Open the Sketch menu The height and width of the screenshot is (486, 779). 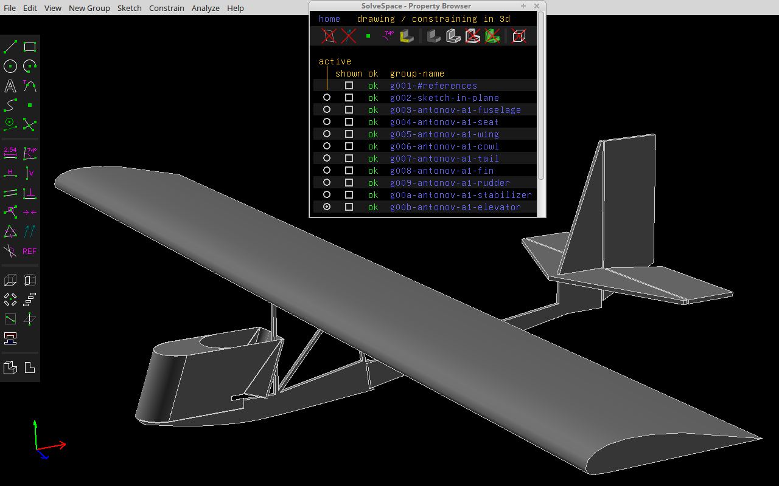[129, 8]
